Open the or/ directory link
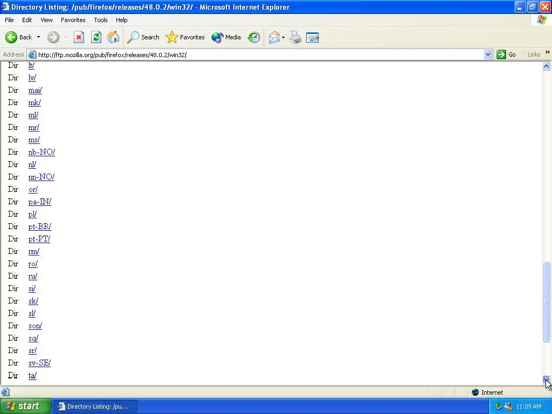Viewport: 552px width, 414px height. (33, 189)
